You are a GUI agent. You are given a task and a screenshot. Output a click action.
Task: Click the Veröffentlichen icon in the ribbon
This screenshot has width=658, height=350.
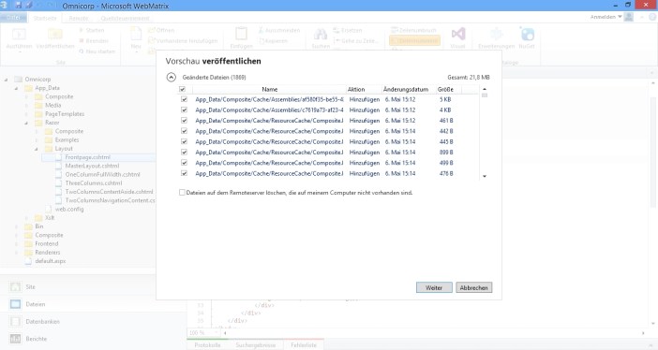click(x=55, y=35)
